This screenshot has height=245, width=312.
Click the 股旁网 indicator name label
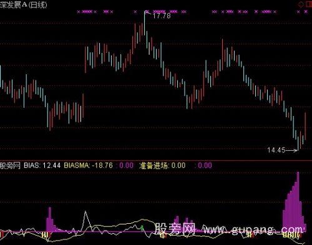pos(10,166)
